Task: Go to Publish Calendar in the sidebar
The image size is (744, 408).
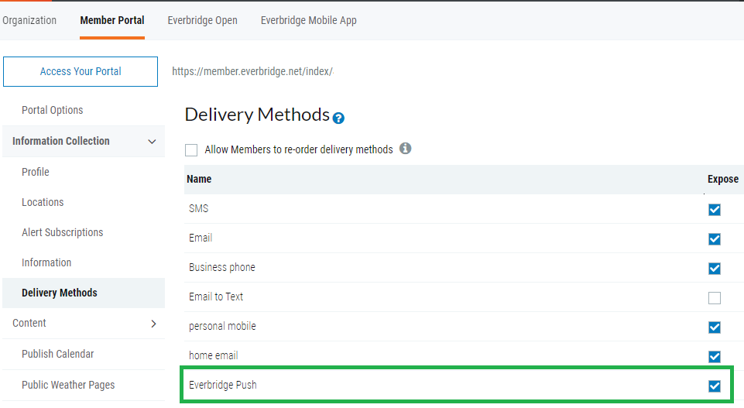Action: click(x=57, y=354)
